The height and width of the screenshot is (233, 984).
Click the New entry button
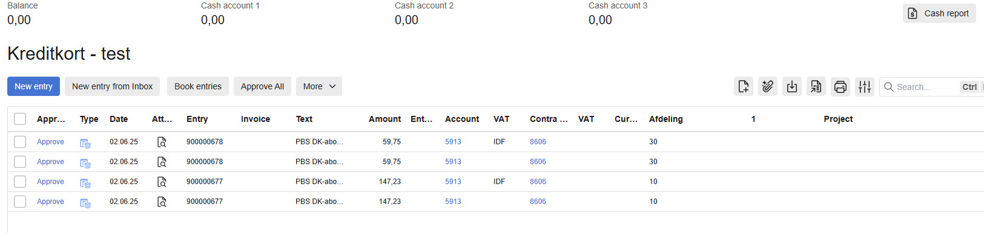[33, 86]
